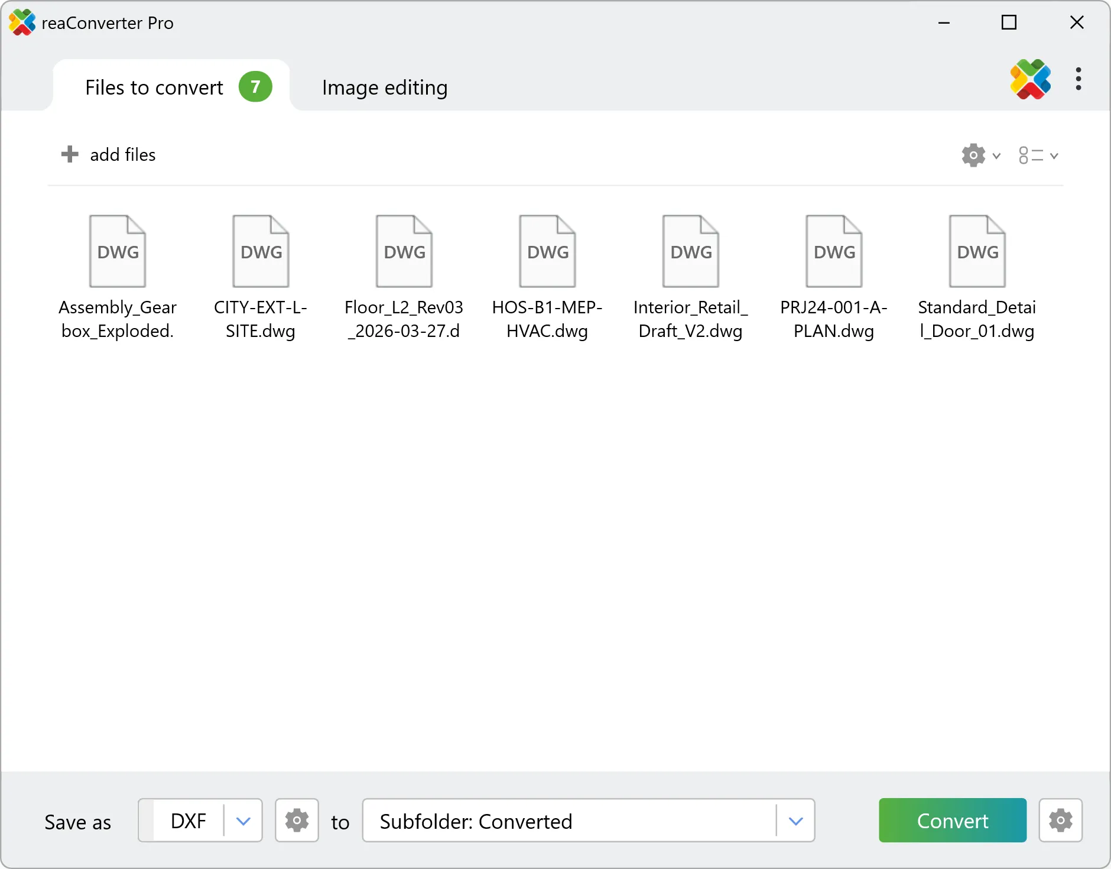This screenshot has width=1111, height=869.
Task: Open the three-dot menu icon
Action: pyautogui.click(x=1078, y=80)
